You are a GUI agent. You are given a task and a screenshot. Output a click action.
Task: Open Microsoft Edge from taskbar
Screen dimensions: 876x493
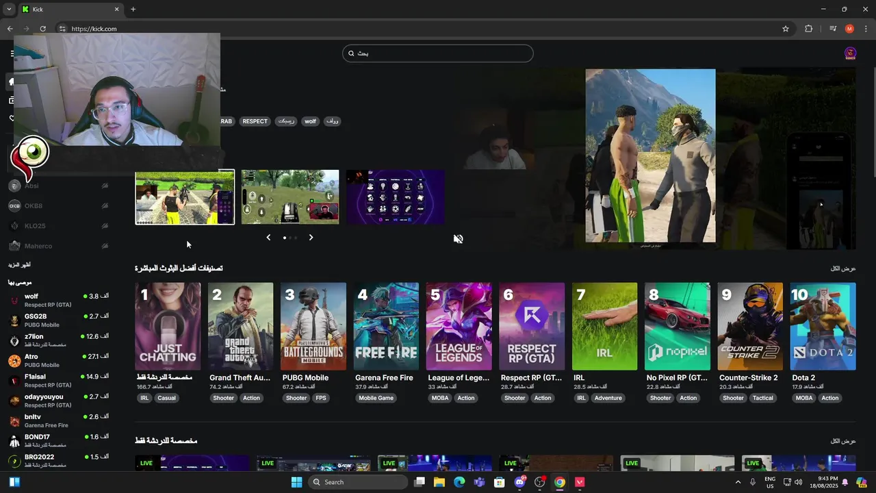pos(459,482)
